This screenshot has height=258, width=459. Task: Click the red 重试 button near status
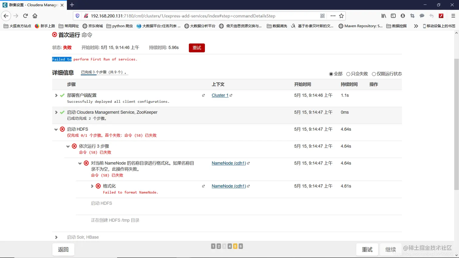point(197,48)
